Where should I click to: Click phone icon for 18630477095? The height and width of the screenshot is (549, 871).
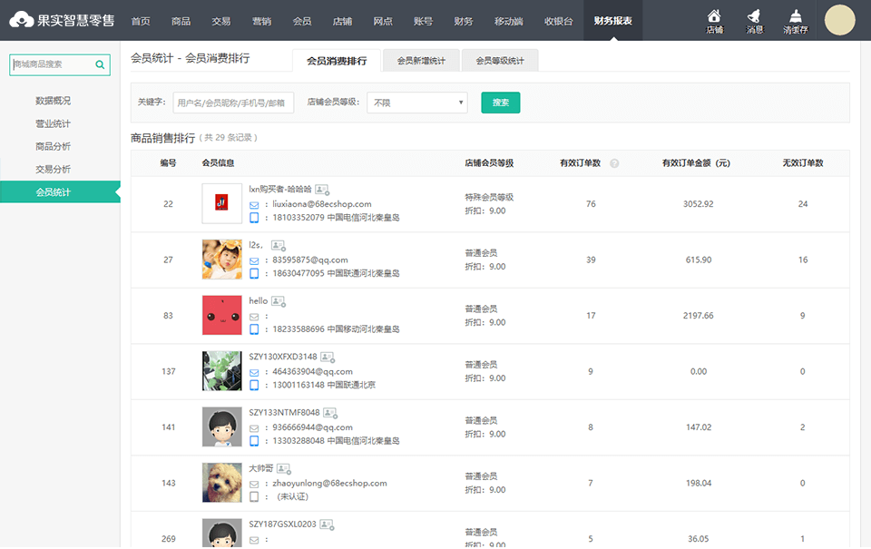coord(254,273)
